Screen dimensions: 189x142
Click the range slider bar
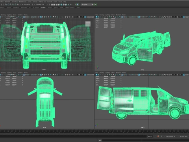74,136
